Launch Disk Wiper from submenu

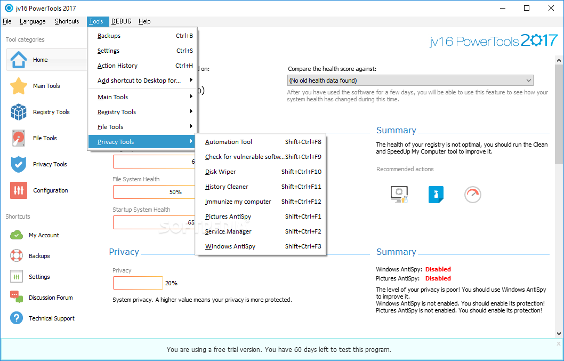261,172
